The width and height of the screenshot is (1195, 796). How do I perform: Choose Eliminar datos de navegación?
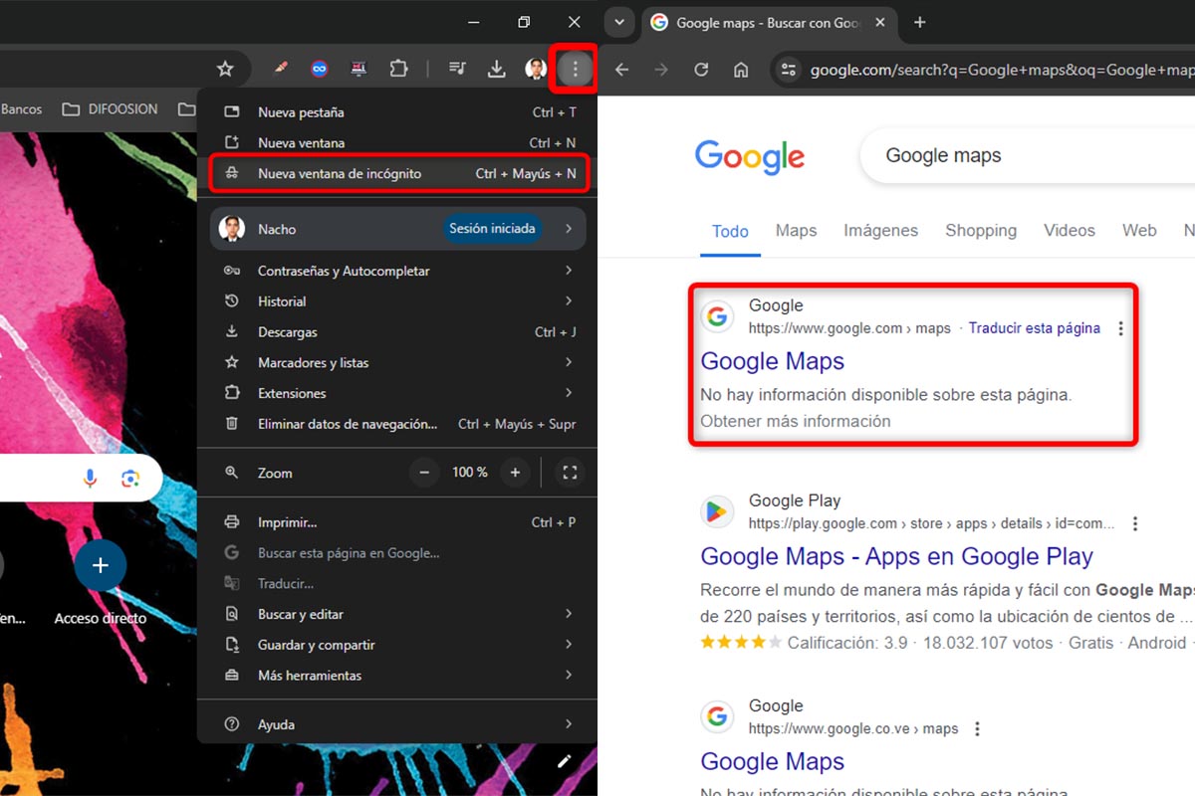pos(397,424)
